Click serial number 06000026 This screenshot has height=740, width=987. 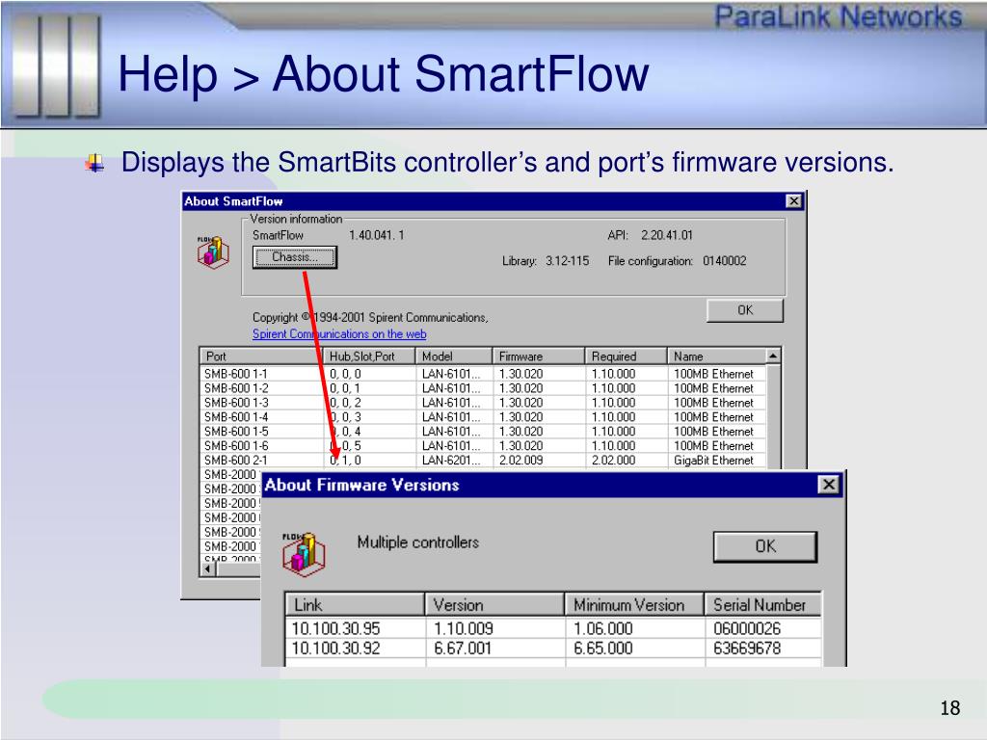747,628
